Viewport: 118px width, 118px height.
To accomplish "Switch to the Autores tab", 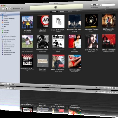I will [x=78, y=11].
